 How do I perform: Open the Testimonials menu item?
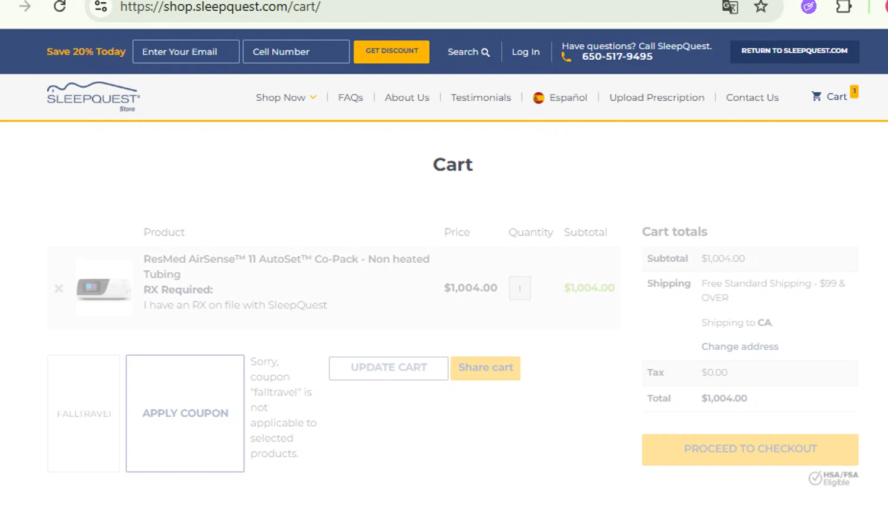click(x=481, y=98)
